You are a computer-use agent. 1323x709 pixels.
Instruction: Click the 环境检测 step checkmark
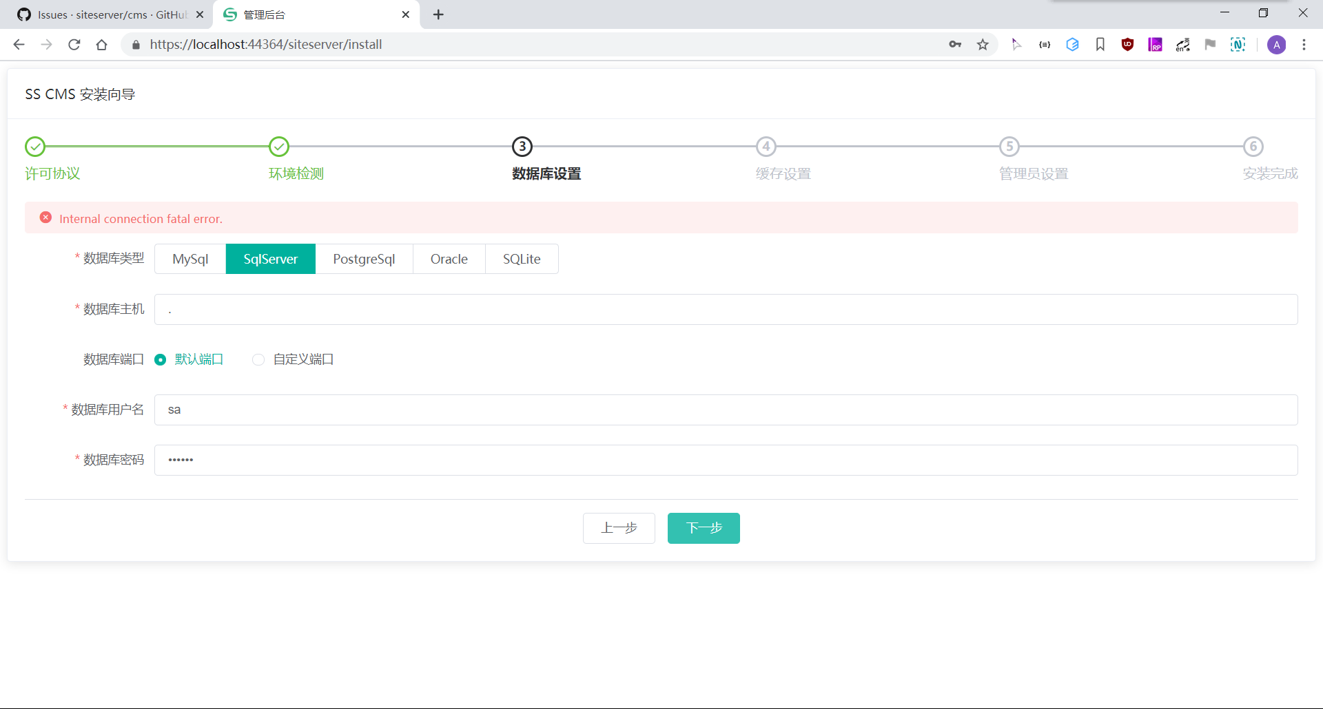tap(279, 147)
